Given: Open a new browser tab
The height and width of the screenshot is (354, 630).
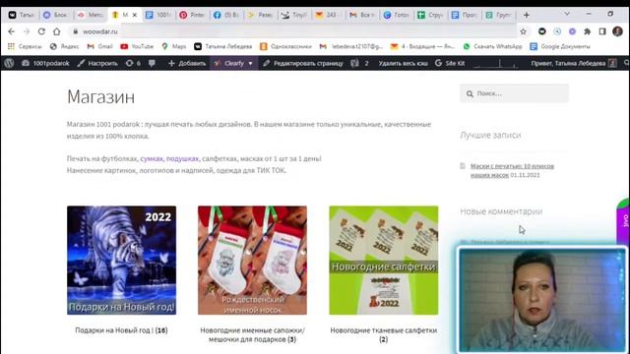Looking at the screenshot, I should pyautogui.click(x=527, y=15).
